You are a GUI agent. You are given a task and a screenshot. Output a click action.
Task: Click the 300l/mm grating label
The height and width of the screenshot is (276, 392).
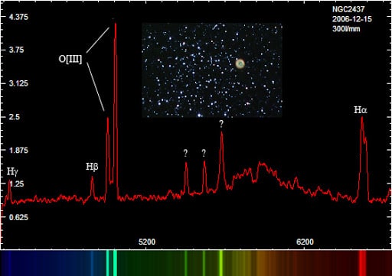(346, 28)
